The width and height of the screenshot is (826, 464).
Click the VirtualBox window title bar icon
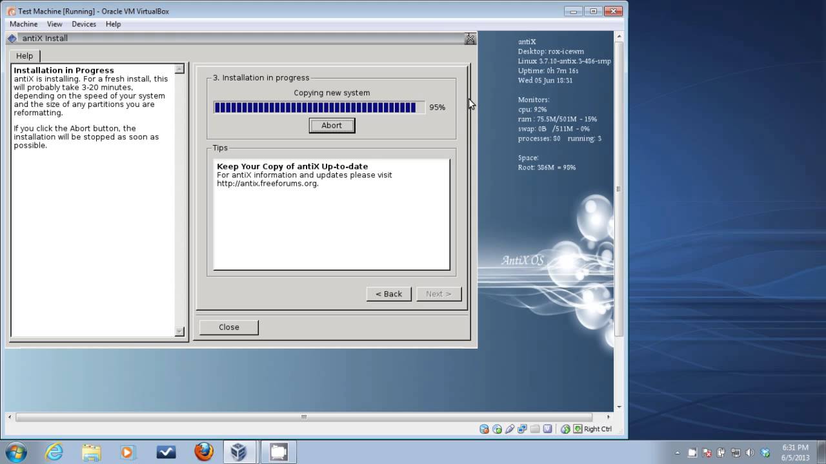[12, 11]
